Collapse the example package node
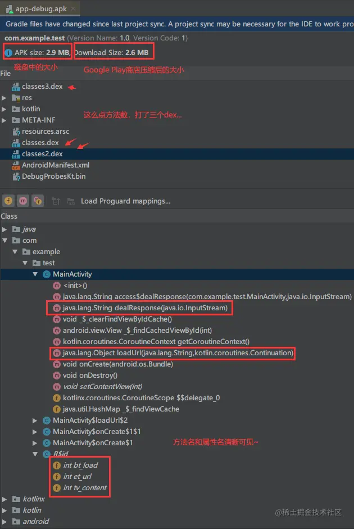 [15, 252]
